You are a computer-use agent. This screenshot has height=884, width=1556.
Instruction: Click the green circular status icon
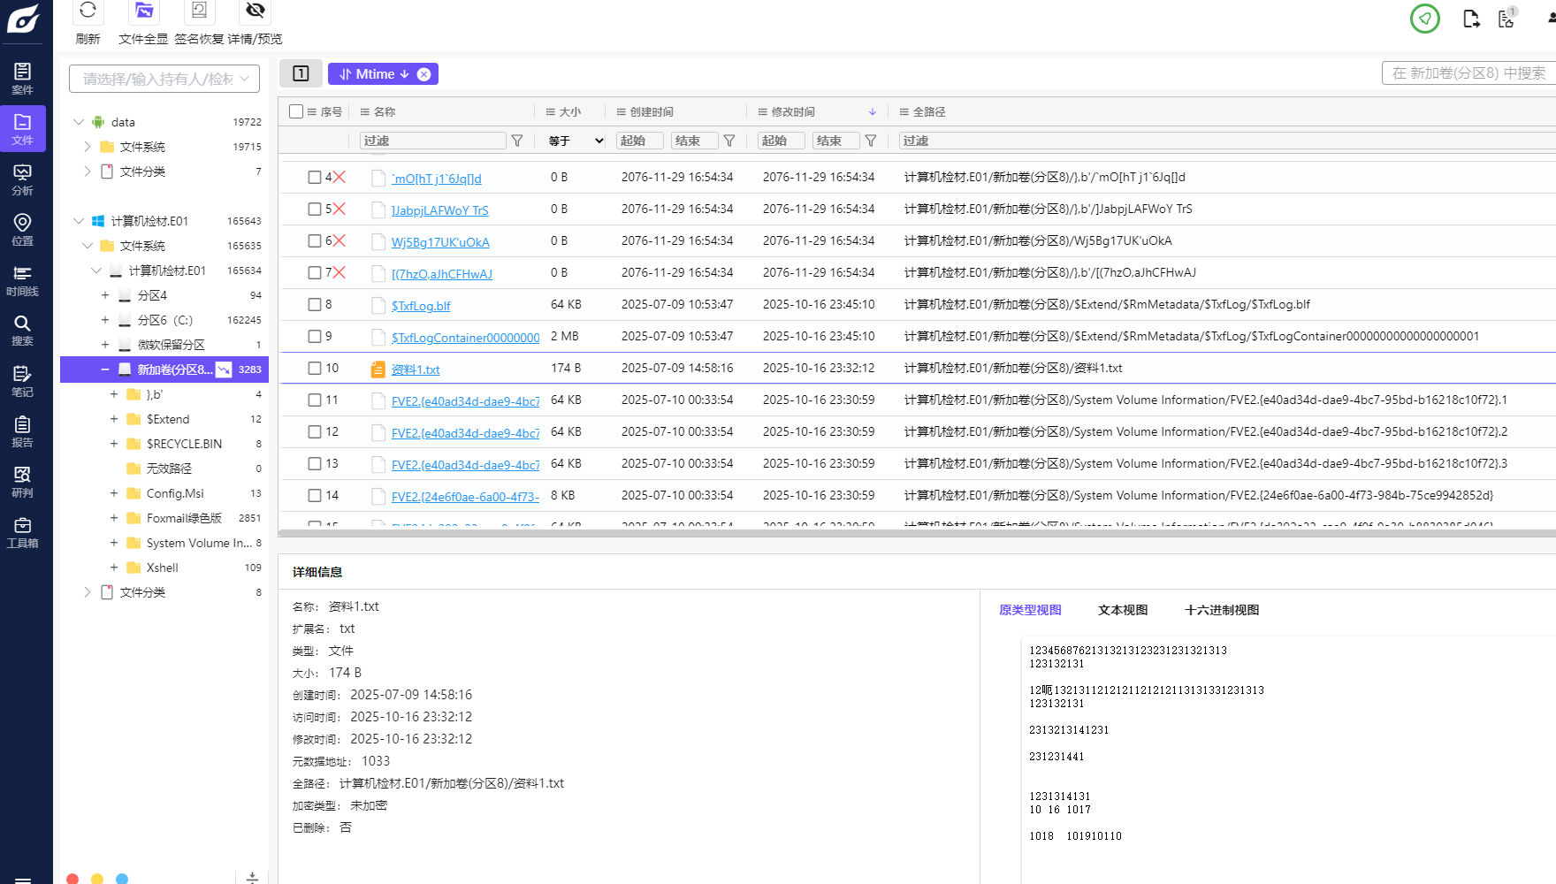pyautogui.click(x=1424, y=19)
